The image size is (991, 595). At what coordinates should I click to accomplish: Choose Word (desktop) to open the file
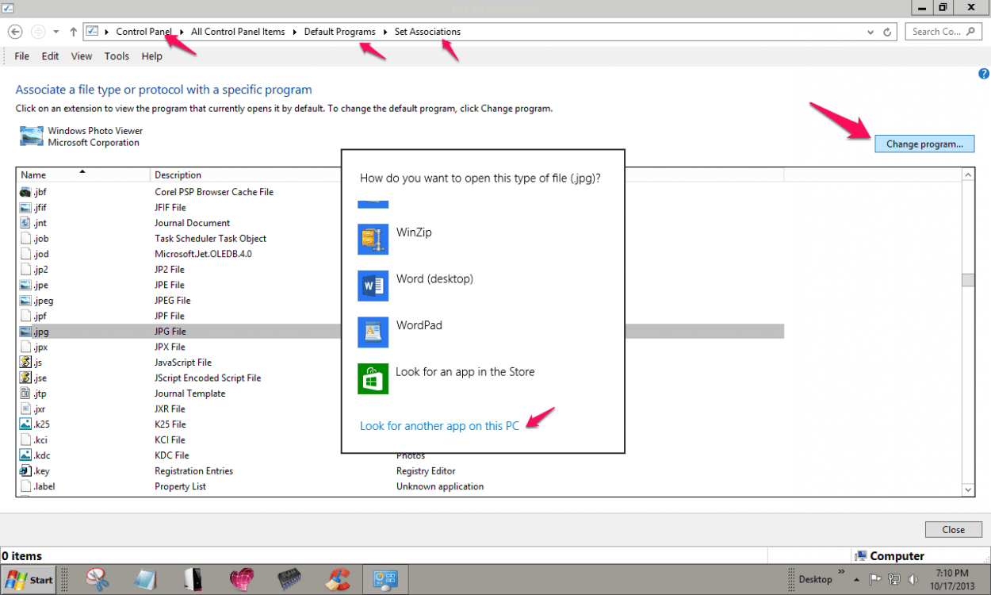click(436, 278)
